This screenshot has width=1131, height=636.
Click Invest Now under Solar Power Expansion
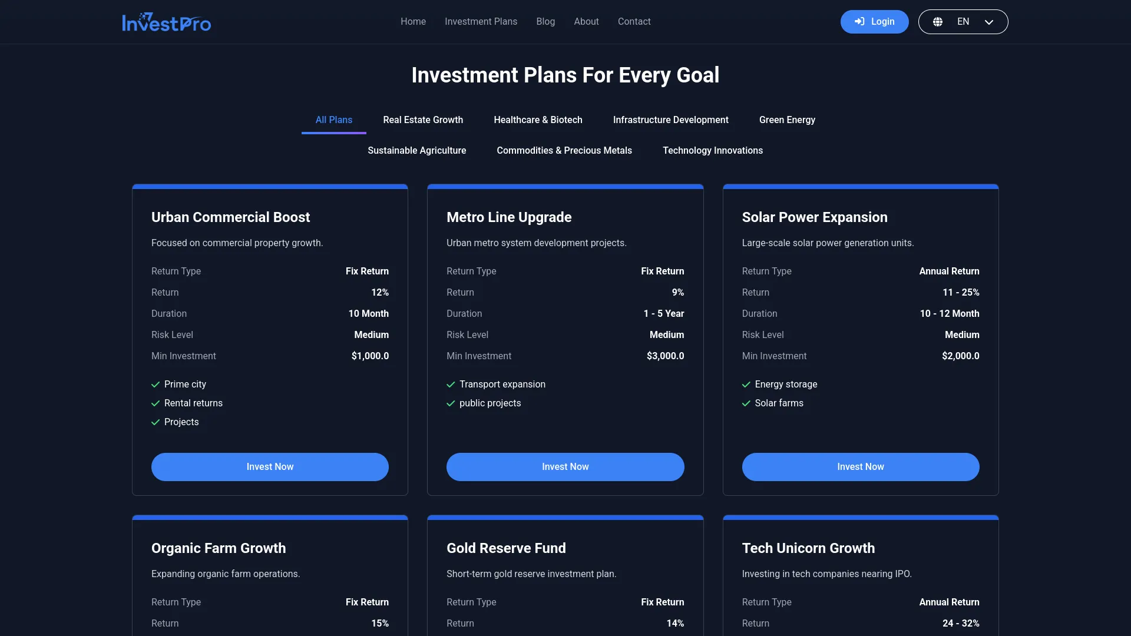click(860, 466)
